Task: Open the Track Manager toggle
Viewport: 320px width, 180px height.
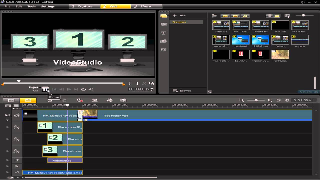Action: click(16, 106)
